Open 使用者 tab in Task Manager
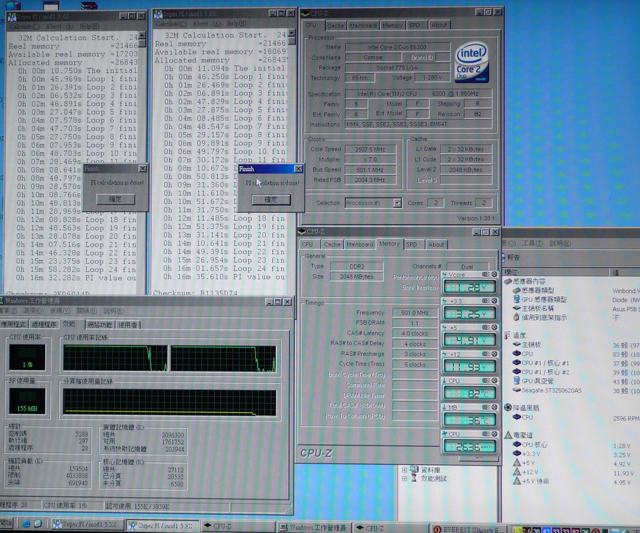The width and height of the screenshot is (640, 533). tap(128, 325)
